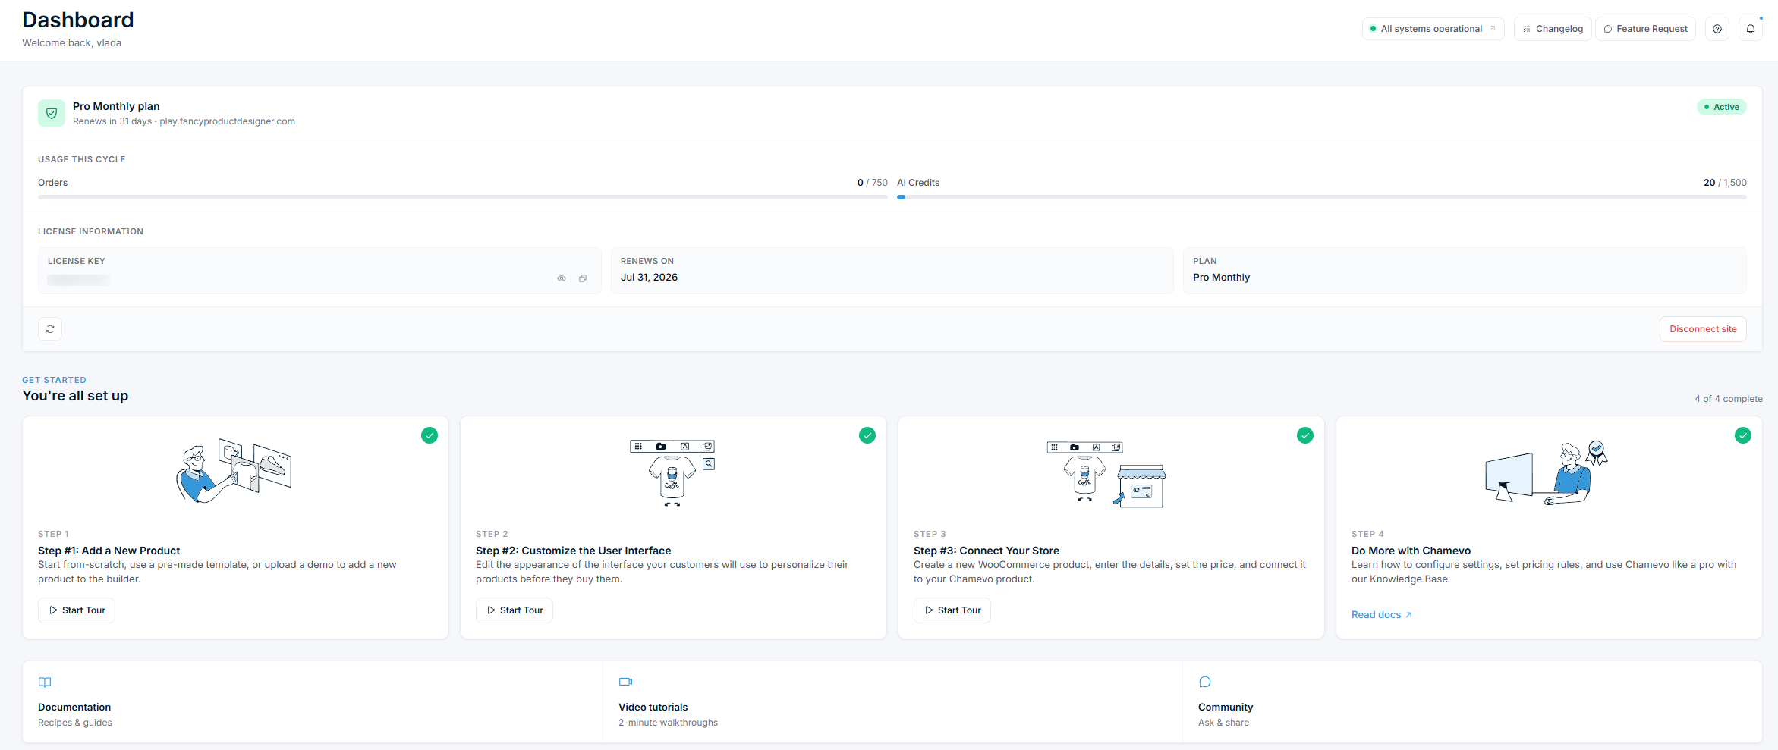Click the Add a New Product illustration
The width and height of the screenshot is (1778, 750).
tap(234, 471)
